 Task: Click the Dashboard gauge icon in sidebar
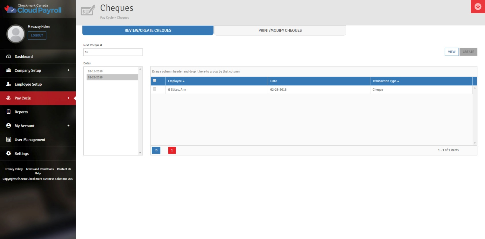(x=9, y=56)
